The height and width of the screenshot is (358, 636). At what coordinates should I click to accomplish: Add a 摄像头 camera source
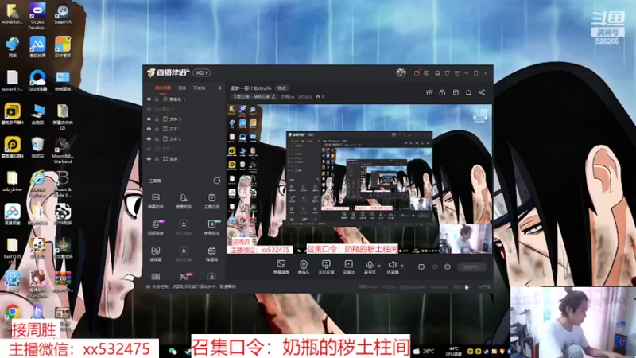[x=304, y=267]
